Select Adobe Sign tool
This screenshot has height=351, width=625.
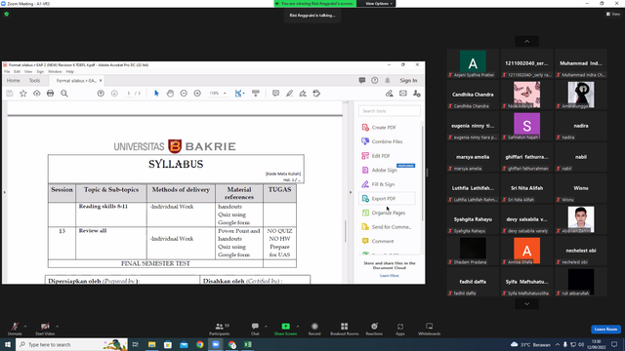coord(380,170)
